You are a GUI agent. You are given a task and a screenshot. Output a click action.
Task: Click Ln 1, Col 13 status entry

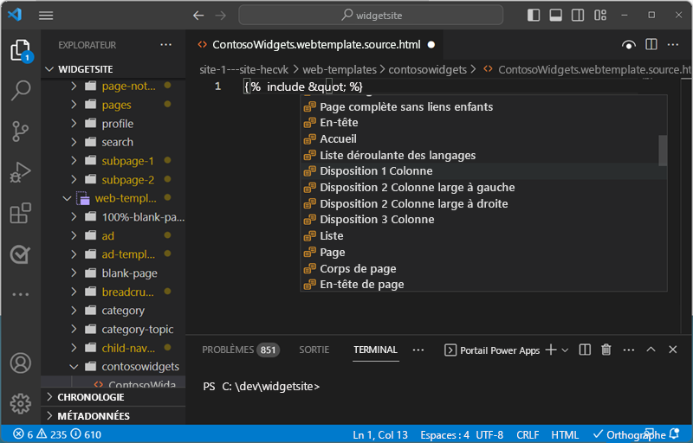click(x=380, y=435)
